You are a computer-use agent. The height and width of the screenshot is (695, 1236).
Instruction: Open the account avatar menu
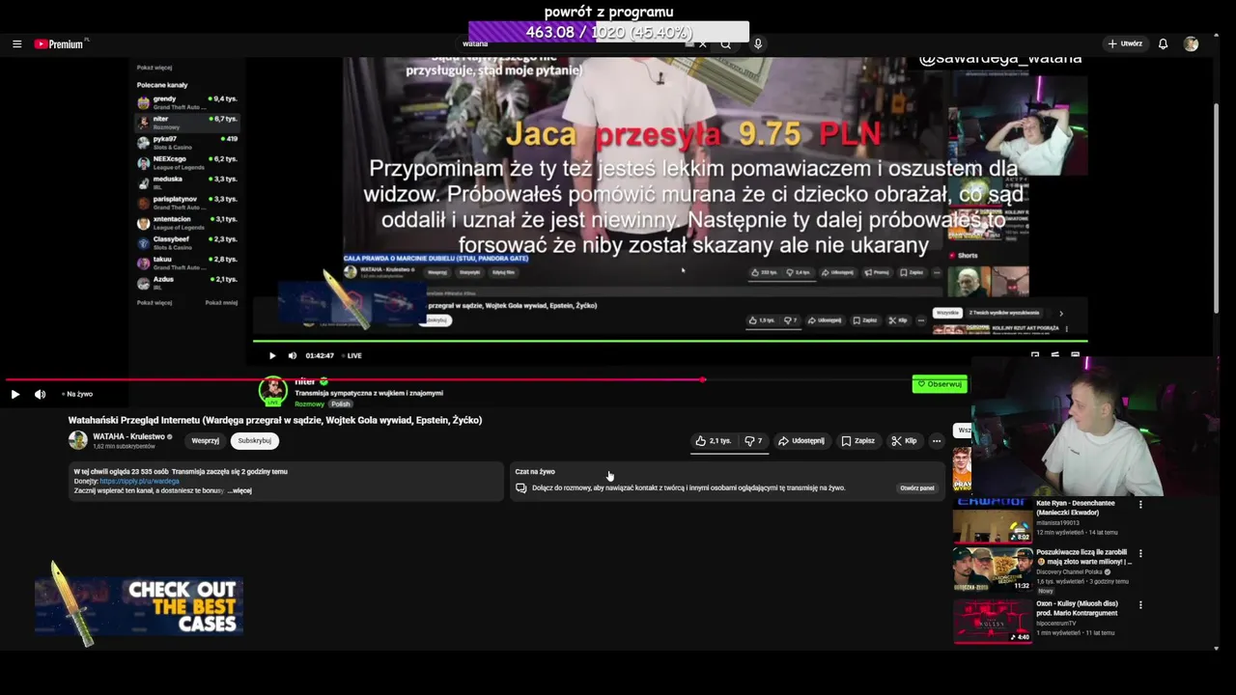[1191, 43]
